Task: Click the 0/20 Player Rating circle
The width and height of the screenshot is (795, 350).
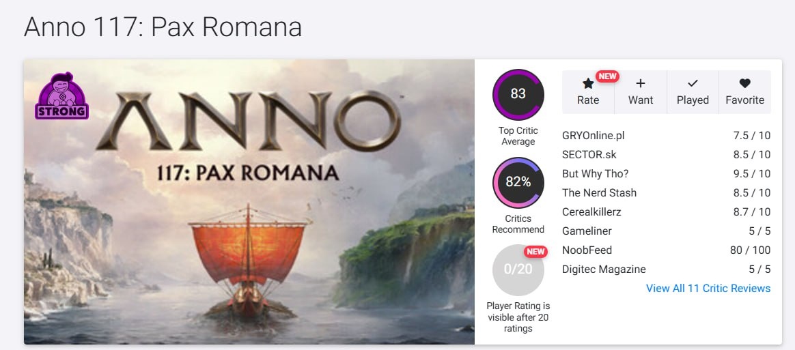Action: (518, 269)
